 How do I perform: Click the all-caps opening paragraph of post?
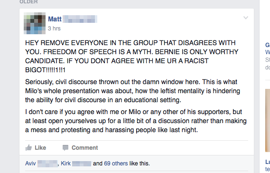[x=132, y=56]
